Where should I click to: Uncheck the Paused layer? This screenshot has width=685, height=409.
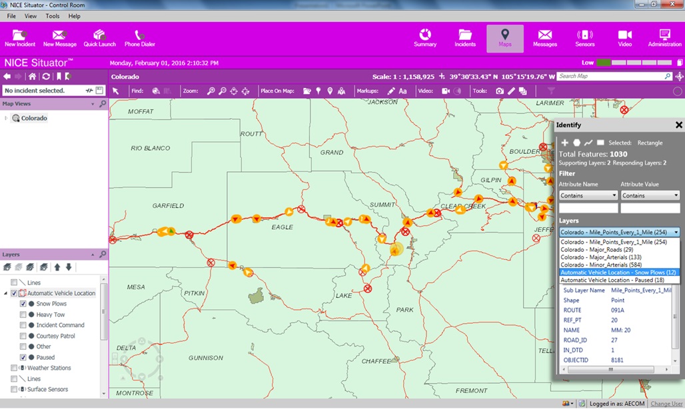[x=23, y=357]
